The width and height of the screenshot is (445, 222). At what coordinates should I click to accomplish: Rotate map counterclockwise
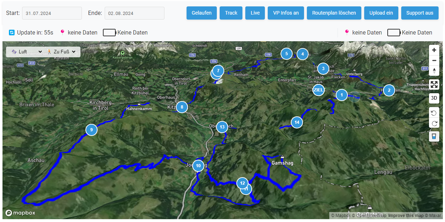point(434,113)
